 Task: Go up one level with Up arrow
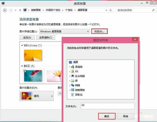pos(20,10)
